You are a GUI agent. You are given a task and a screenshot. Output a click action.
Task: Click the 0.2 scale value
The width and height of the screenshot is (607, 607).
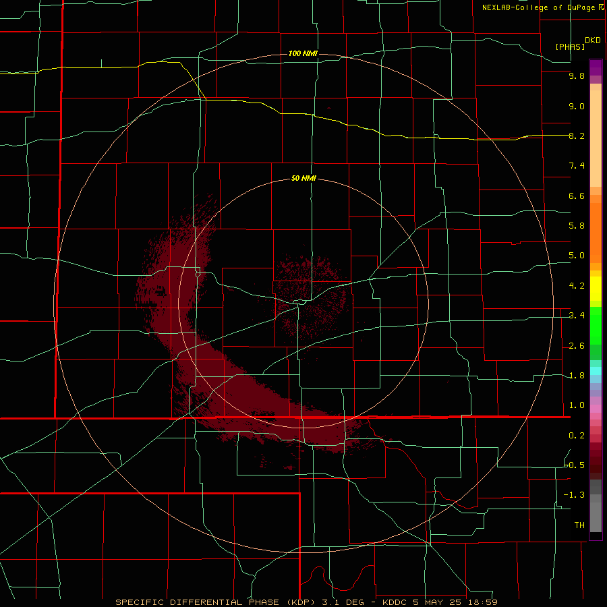[577, 436]
